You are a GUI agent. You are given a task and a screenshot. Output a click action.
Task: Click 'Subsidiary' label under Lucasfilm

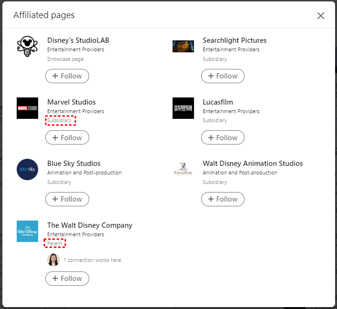pos(214,120)
